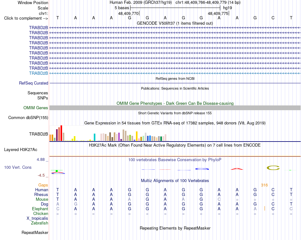Viewport: 301px width, 240px height.
Task: Select the Mouse species row label
Action: (42, 199)
